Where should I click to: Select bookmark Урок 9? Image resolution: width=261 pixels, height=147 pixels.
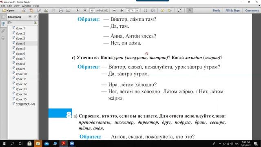click(20, 69)
